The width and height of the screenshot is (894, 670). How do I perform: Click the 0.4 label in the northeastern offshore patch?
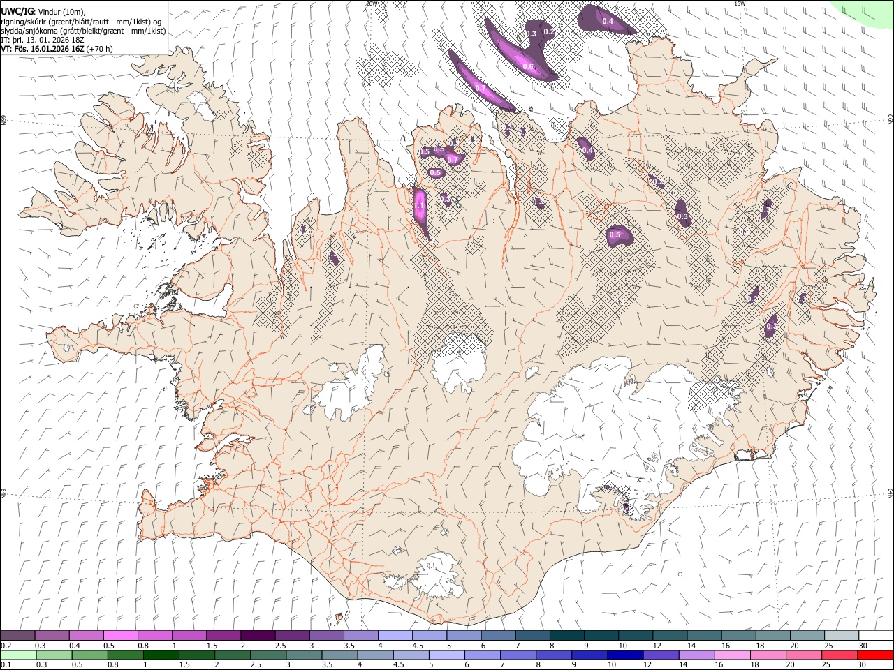[x=608, y=22]
